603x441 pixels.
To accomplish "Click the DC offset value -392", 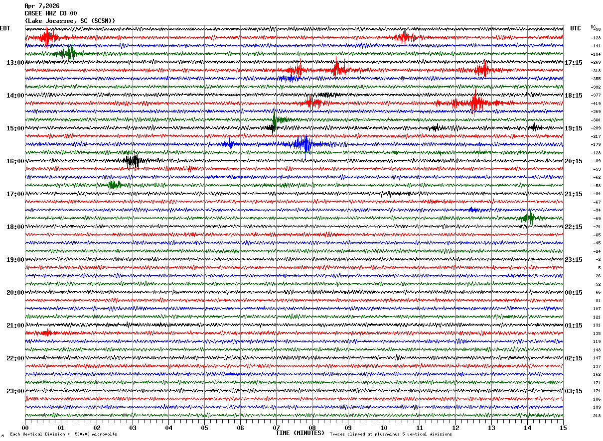I will pos(596,87).
